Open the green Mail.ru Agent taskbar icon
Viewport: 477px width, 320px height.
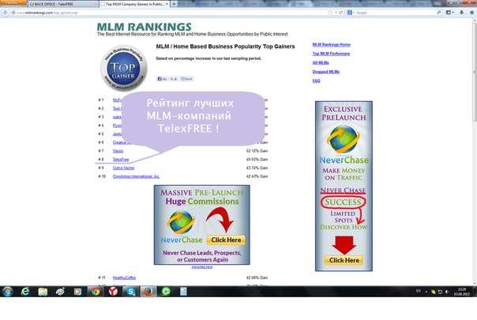click(x=166, y=292)
